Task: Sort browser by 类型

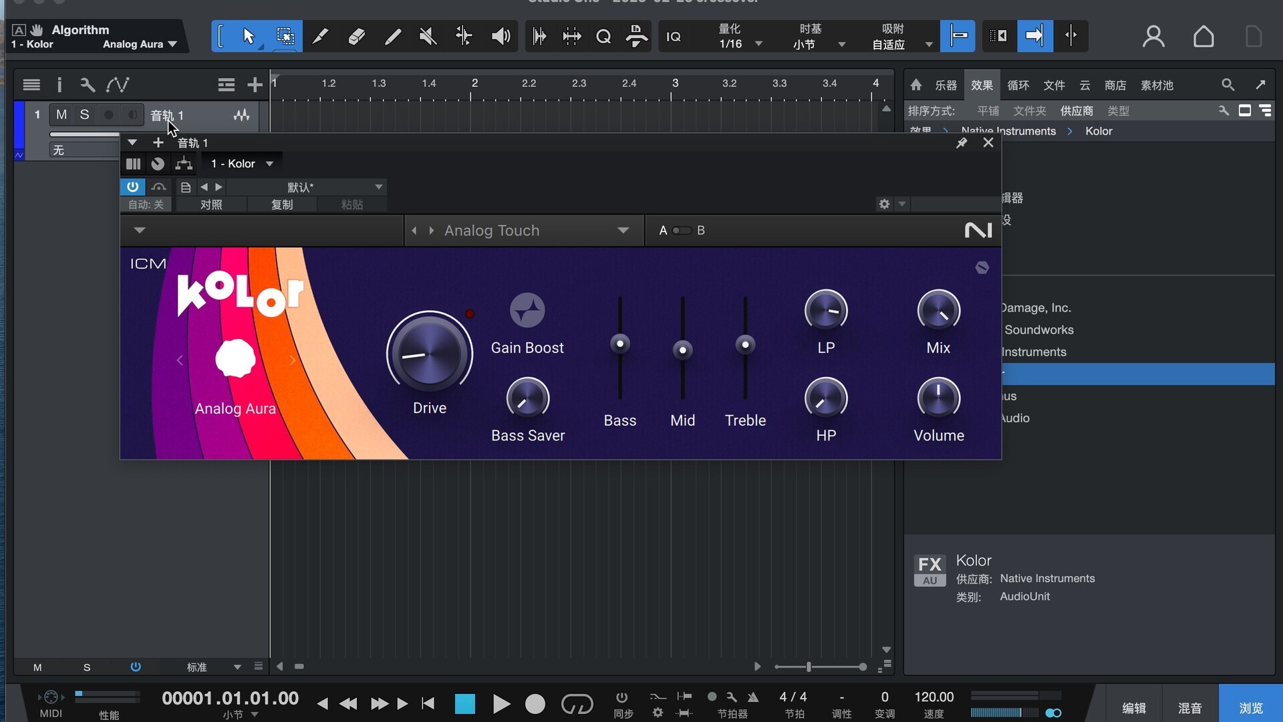Action: point(1118,111)
